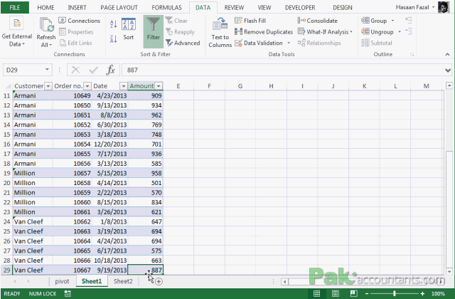The image size is (455, 299).
Task: Switch to INSERT tab
Action: [x=77, y=8]
